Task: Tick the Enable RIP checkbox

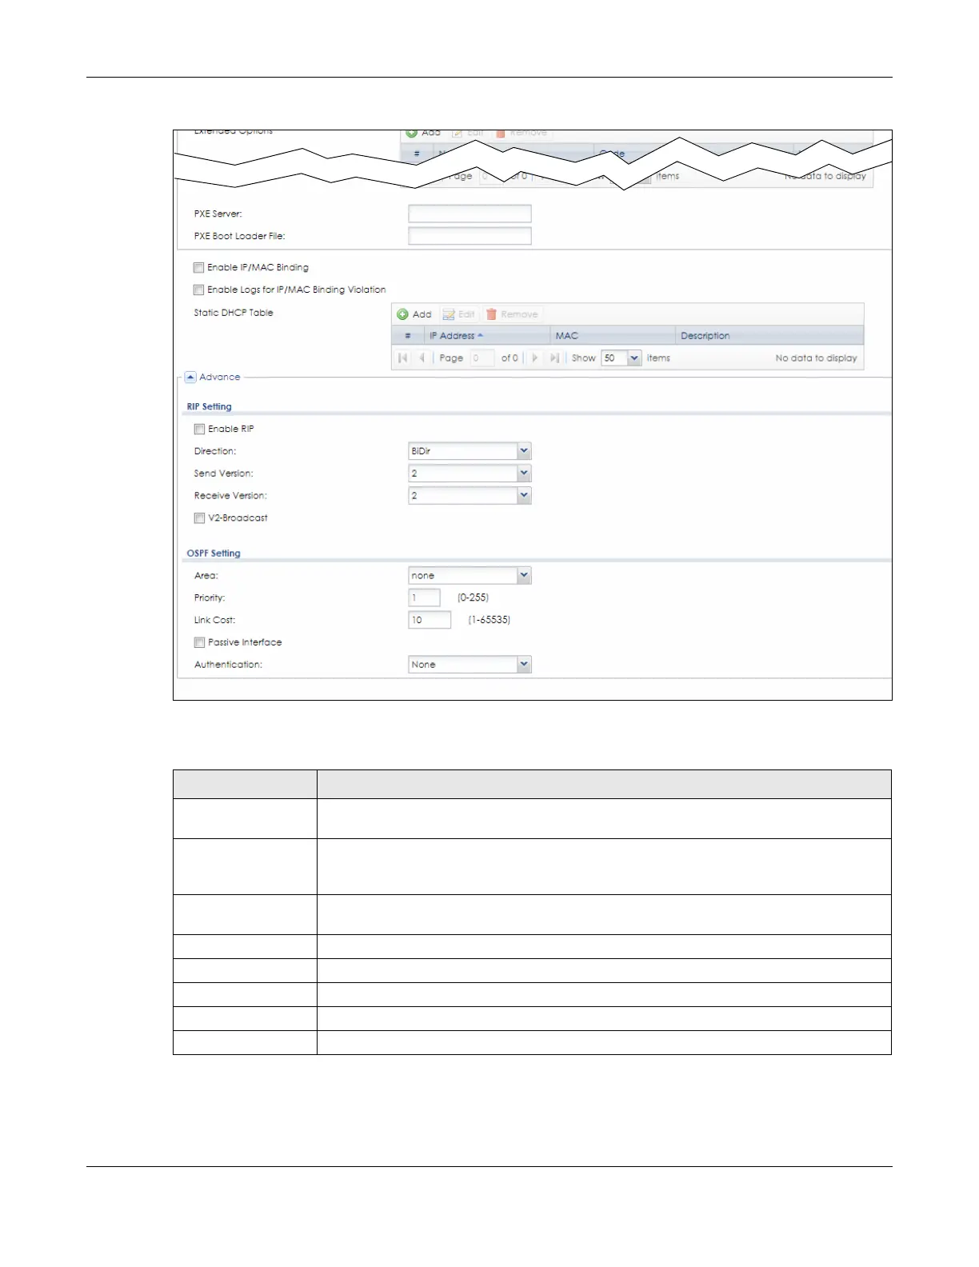Action: (199, 430)
